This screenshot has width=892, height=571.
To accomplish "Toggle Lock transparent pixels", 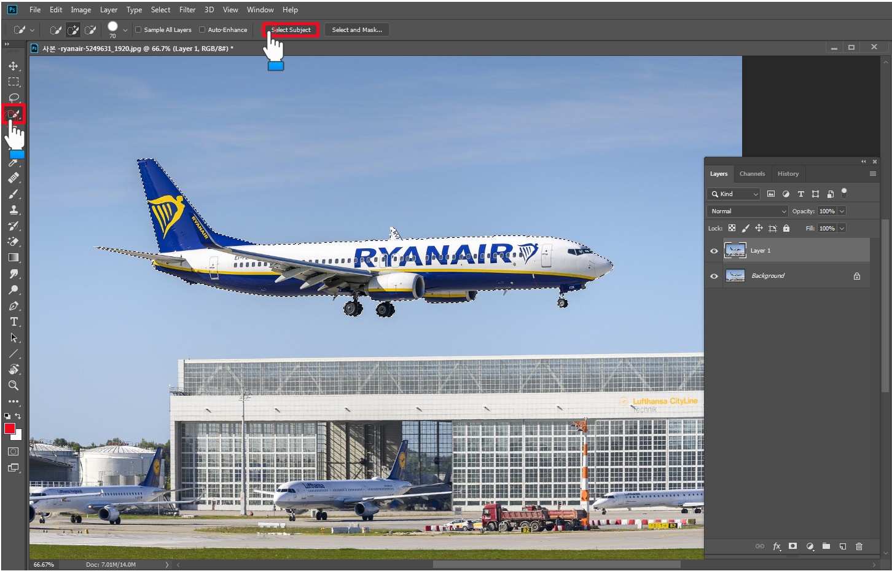I will pyautogui.click(x=732, y=228).
